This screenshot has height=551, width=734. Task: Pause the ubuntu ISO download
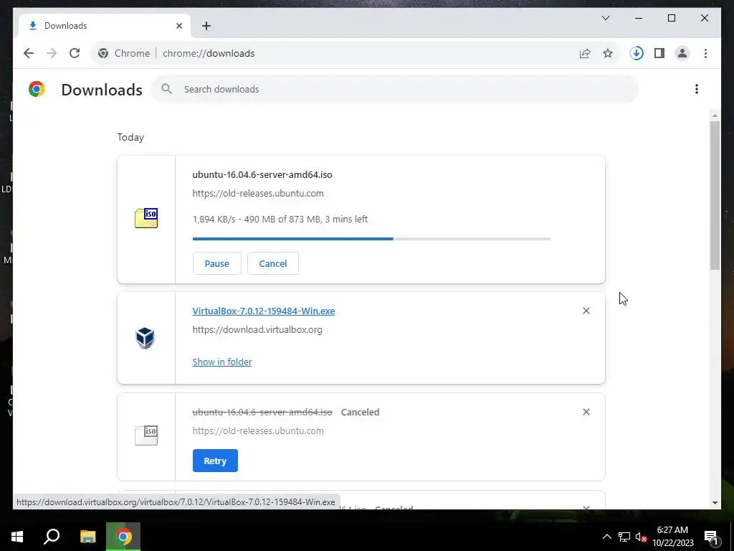coord(216,263)
